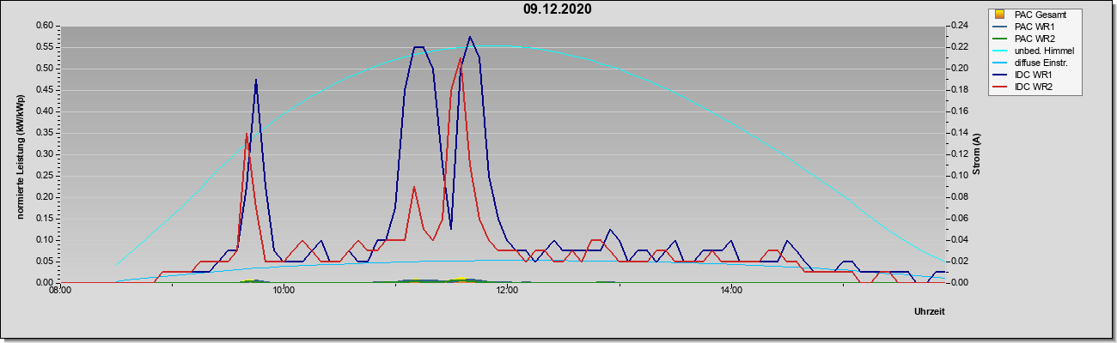Viewport: 1117px width, 343px height.
Task: Click the Uhrzeit x-axis label
Action: pyautogui.click(x=929, y=312)
